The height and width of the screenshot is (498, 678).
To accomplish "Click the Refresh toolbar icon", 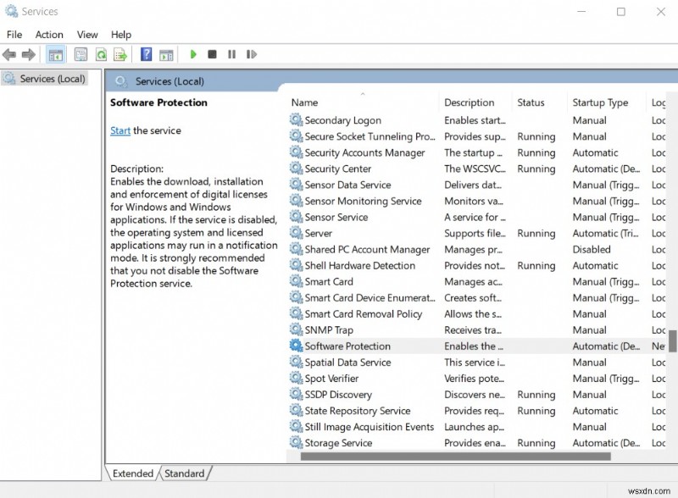I will [101, 55].
